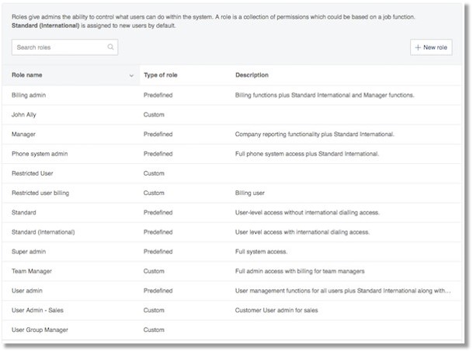Open the Standard role name
The image size is (473, 352).
pos(24,213)
